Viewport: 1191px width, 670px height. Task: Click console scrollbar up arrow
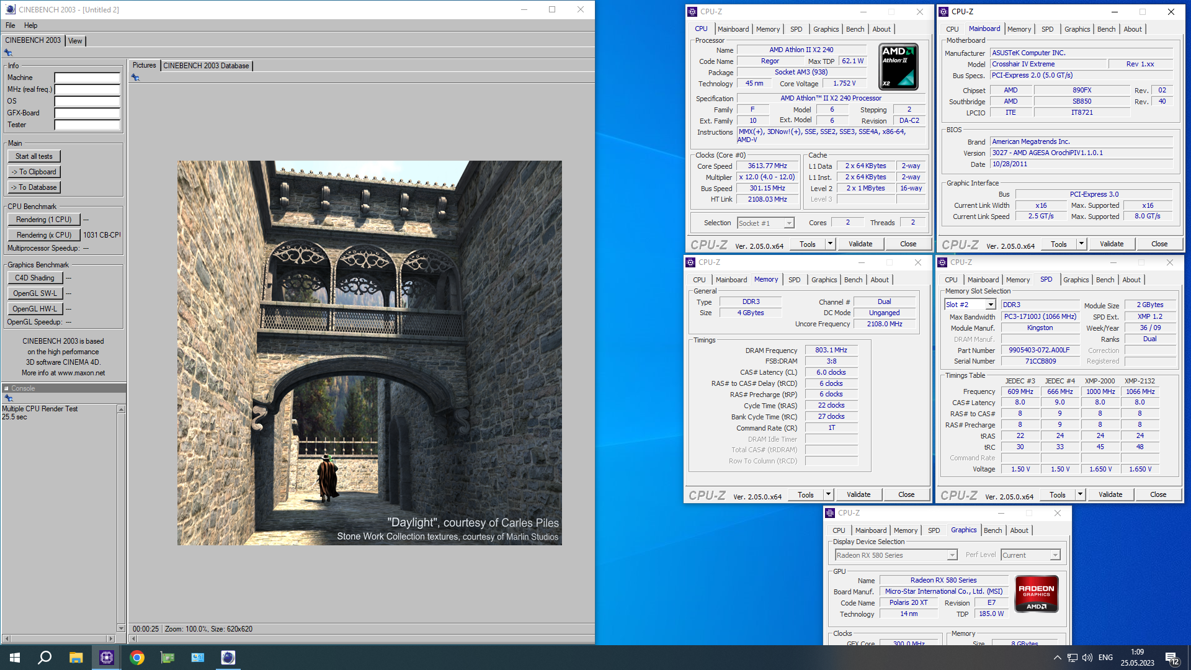point(121,409)
